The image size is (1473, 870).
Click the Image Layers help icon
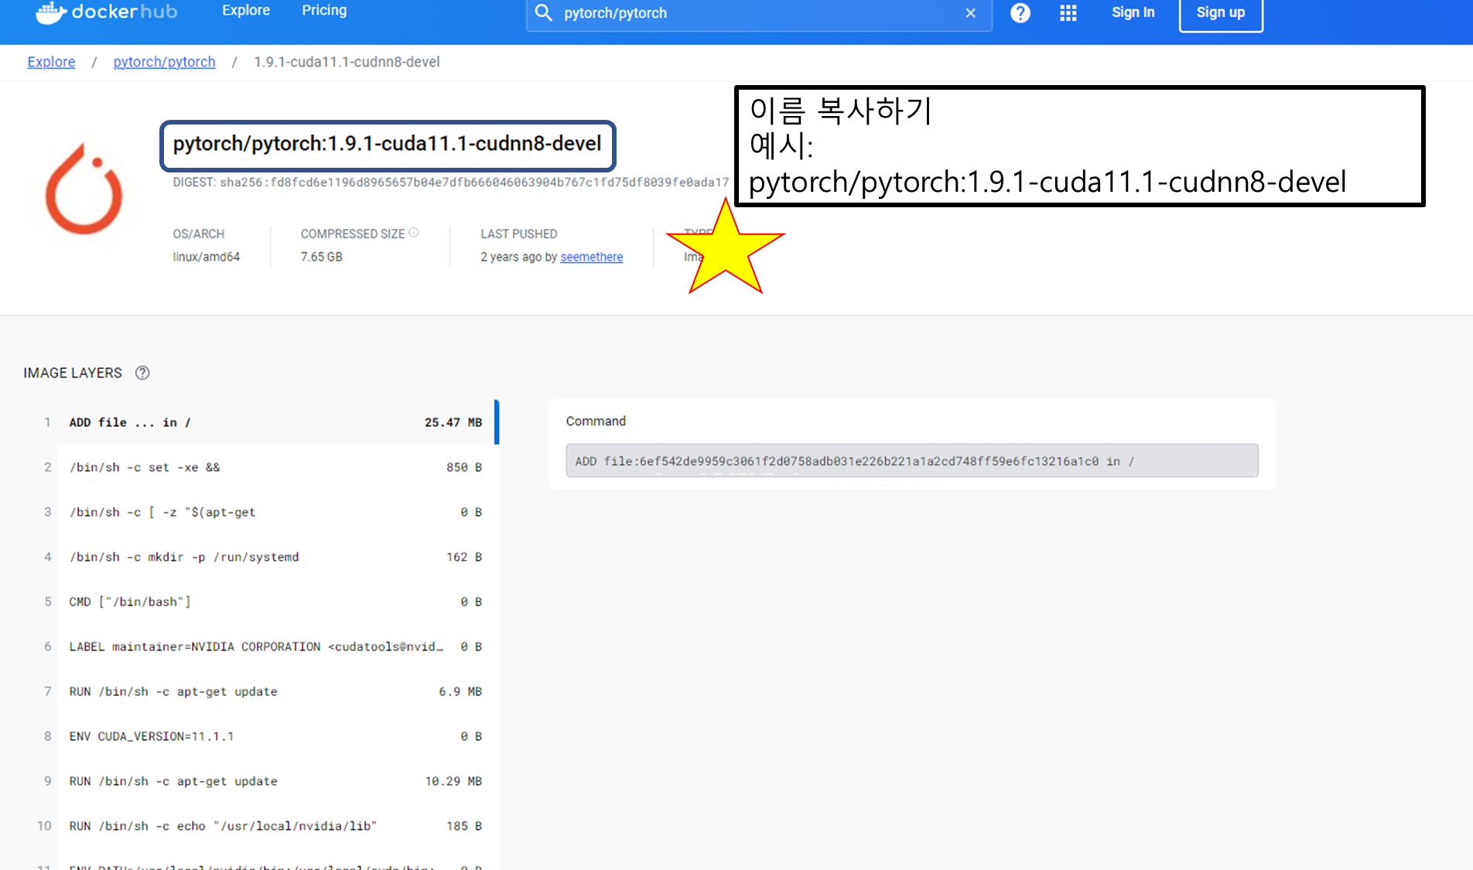click(x=142, y=373)
